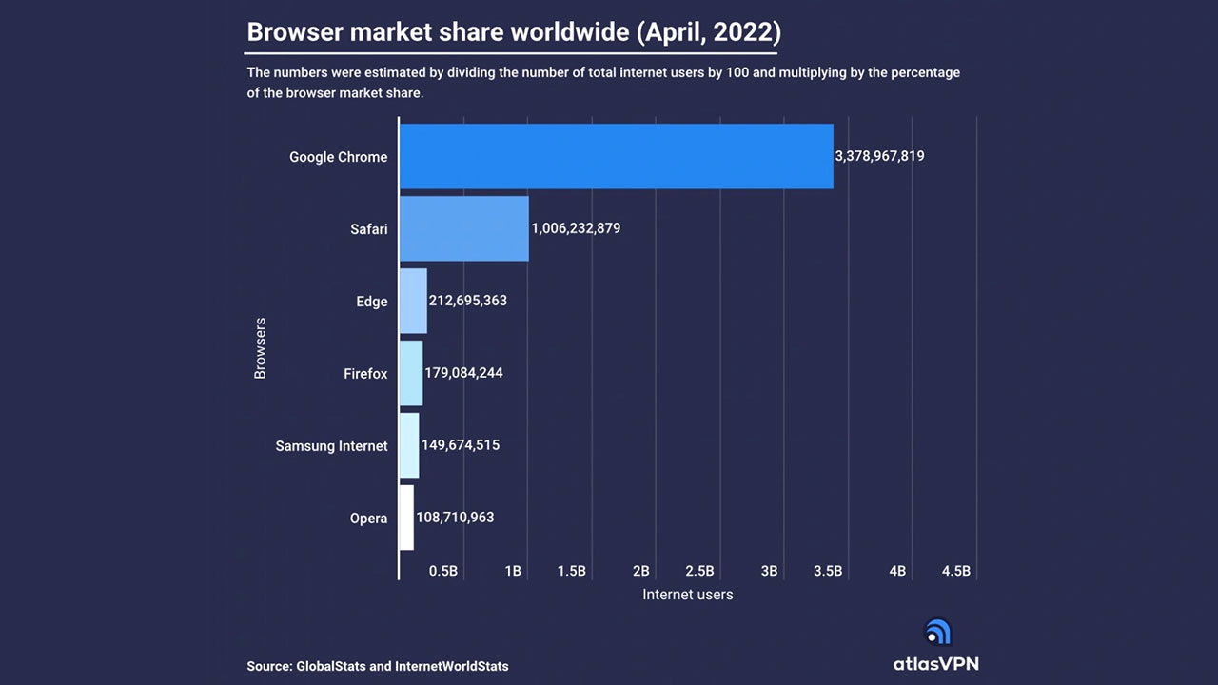1218x685 pixels.
Task: Select the white Opera bar
Action: (x=406, y=518)
